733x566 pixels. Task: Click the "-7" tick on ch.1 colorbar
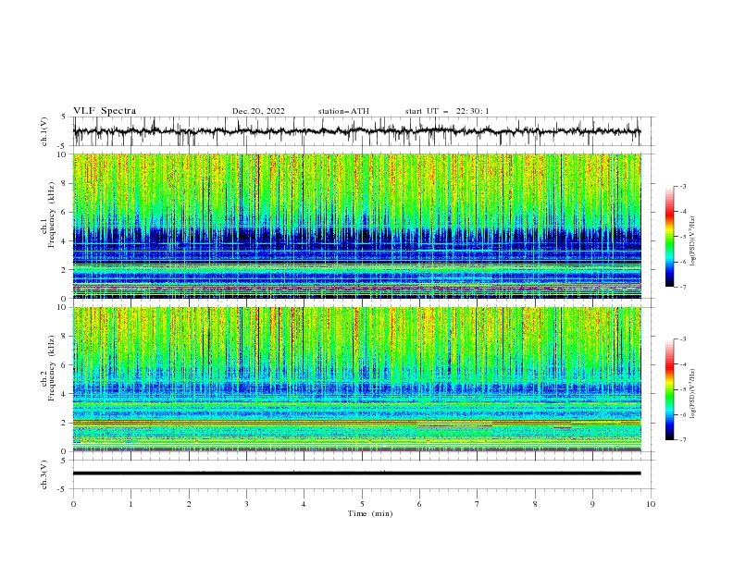pos(683,287)
